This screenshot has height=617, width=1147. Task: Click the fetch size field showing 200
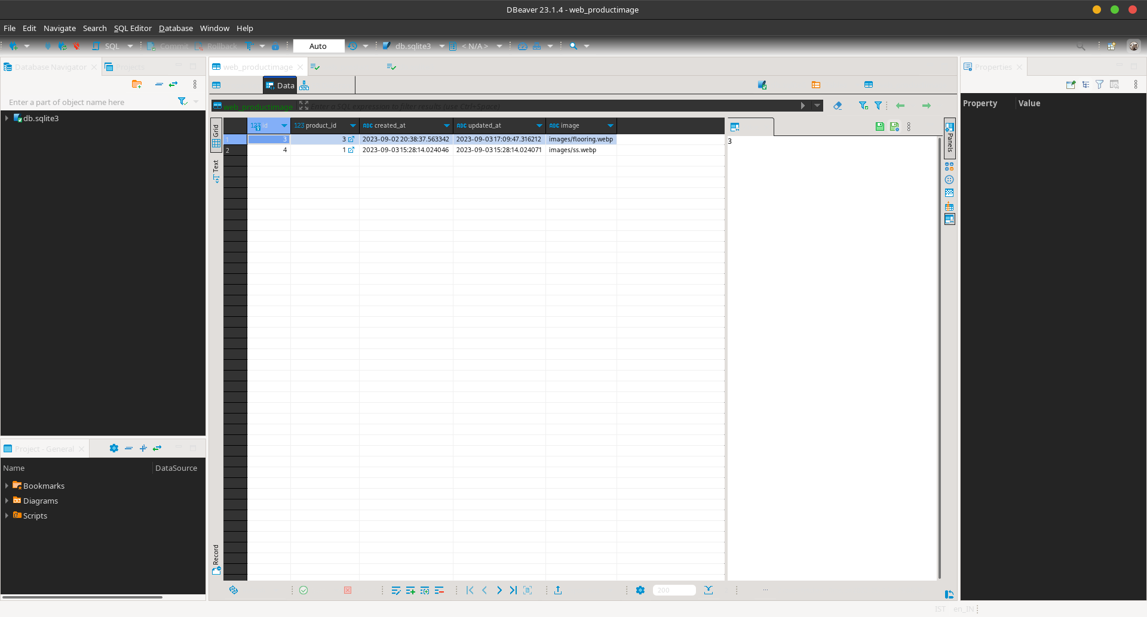[674, 590]
